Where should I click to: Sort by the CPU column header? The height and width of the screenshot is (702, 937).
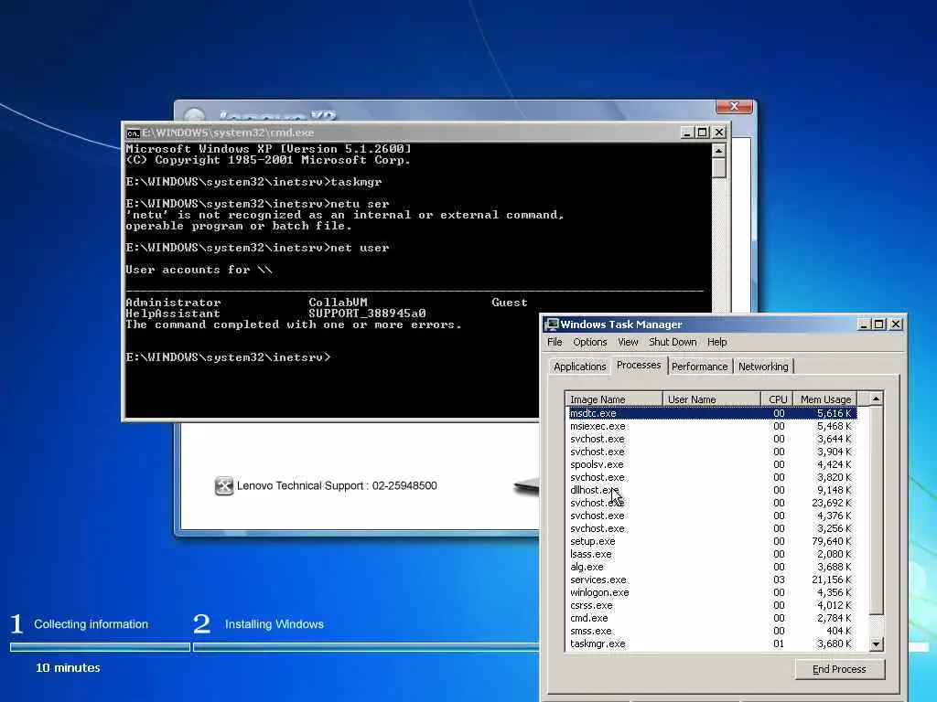tap(778, 399)
